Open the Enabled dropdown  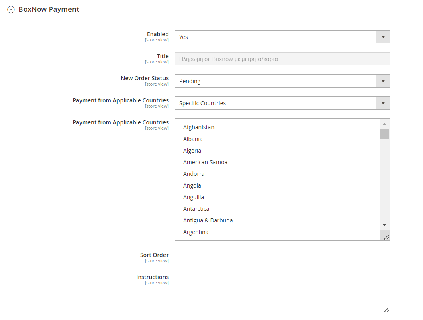pos(282,37)
